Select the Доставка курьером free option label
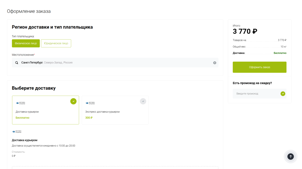This screenshot has height=169, width=302. coord(27,112)
